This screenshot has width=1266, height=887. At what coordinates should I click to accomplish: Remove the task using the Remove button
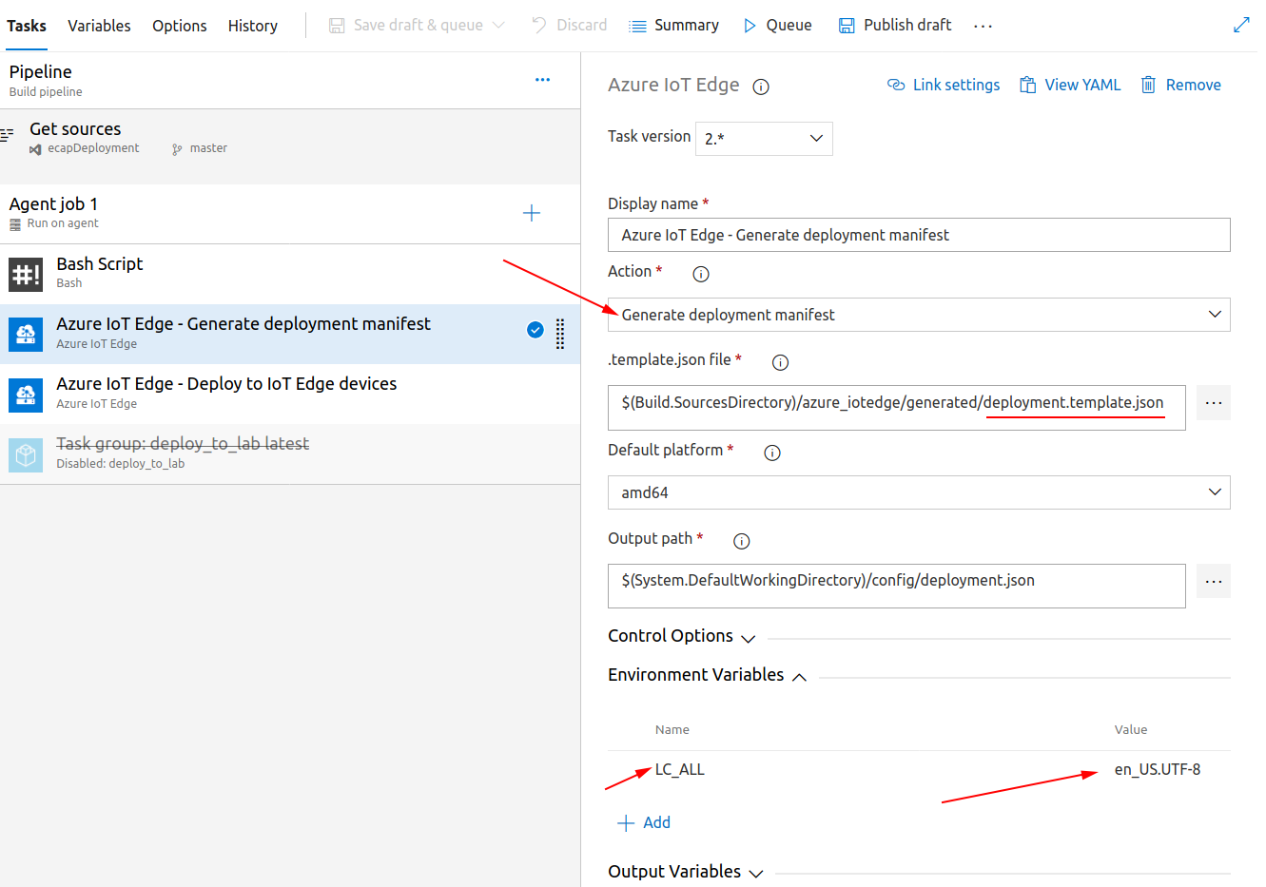pos(1180,85)
